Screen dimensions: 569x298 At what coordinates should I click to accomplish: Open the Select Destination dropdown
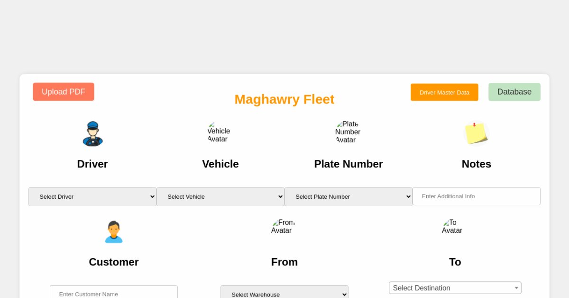click(x=455, y=288)
